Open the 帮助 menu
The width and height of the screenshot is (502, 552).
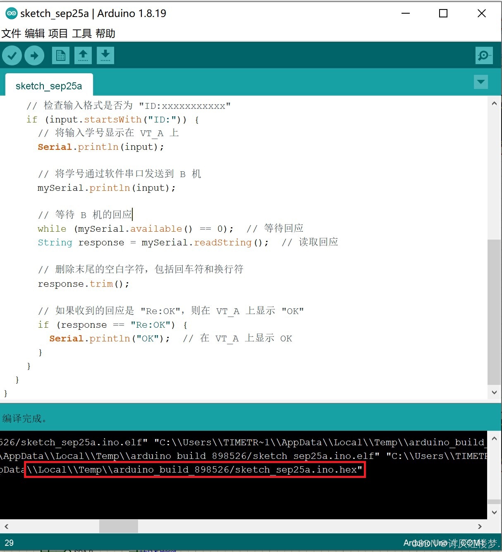pyautogui.click(x=104, y=34)
